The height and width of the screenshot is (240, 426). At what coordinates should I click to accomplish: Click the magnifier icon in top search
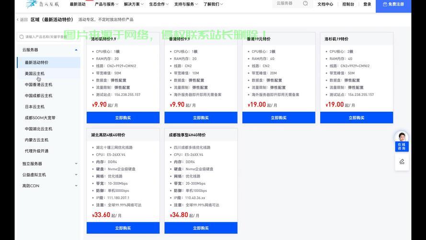[x=305, y=4]
